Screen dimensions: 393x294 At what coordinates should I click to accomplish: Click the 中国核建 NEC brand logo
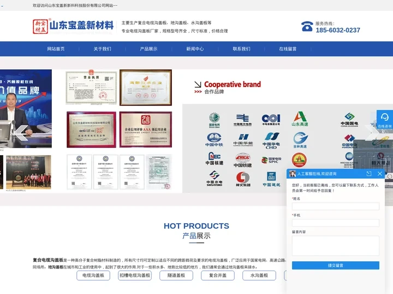[215, 159]
